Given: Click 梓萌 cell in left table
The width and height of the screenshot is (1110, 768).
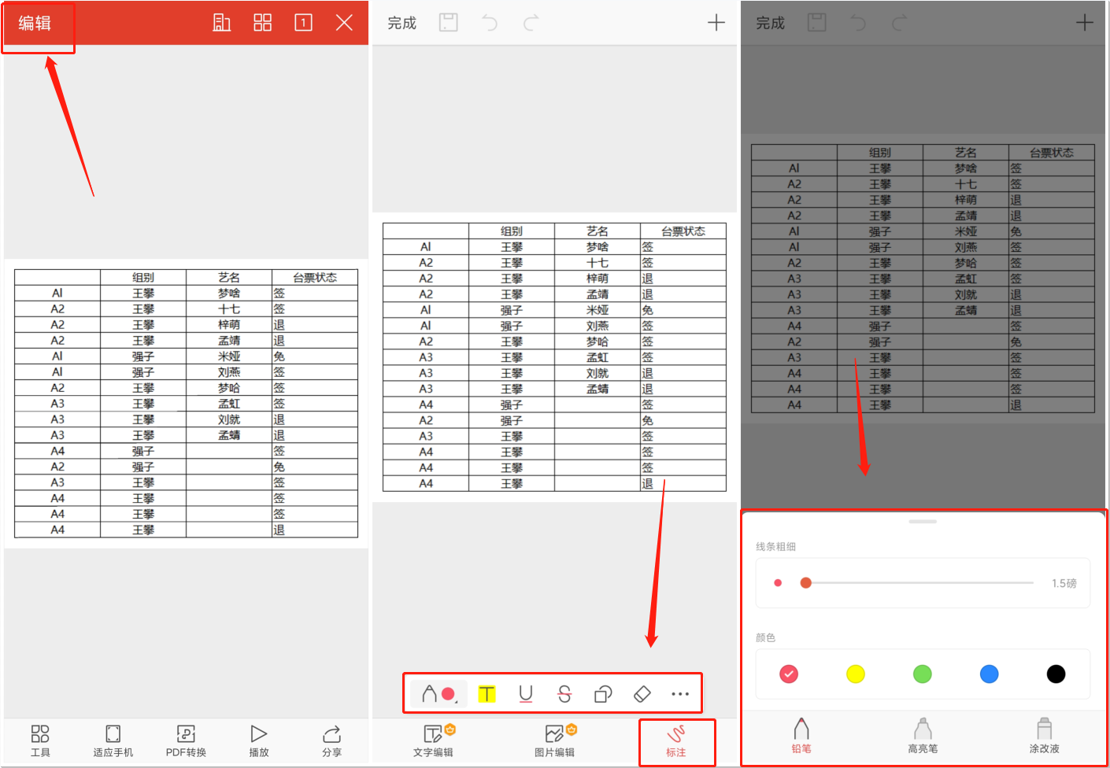Looking at the screenshot, I should [229, 325].
